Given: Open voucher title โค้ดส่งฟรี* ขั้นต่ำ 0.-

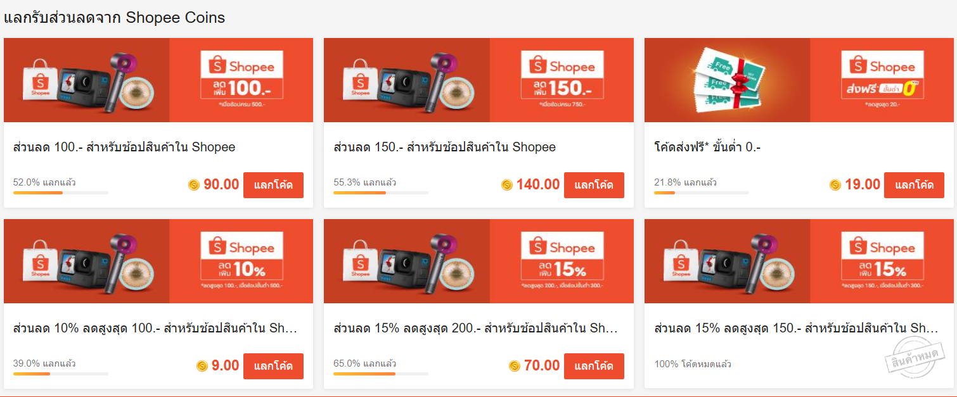Looking at the screenshot, I should 707,148.
